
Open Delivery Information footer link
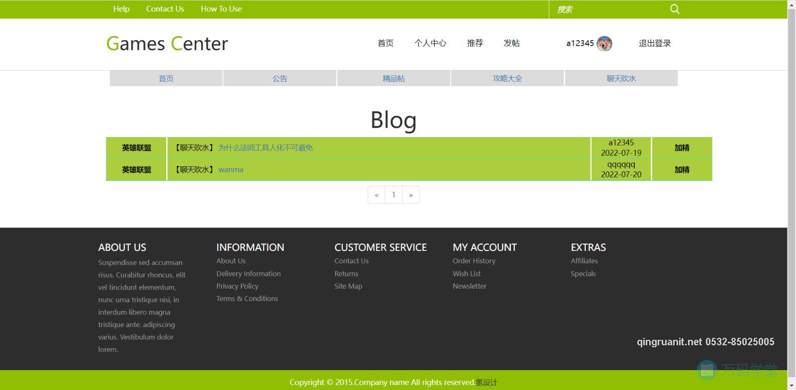click(248, 274)
